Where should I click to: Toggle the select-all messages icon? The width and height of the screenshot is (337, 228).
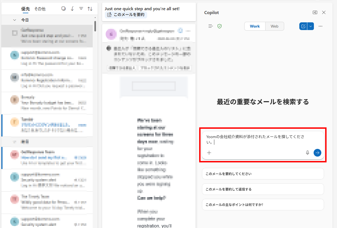(x=64, y=9)
